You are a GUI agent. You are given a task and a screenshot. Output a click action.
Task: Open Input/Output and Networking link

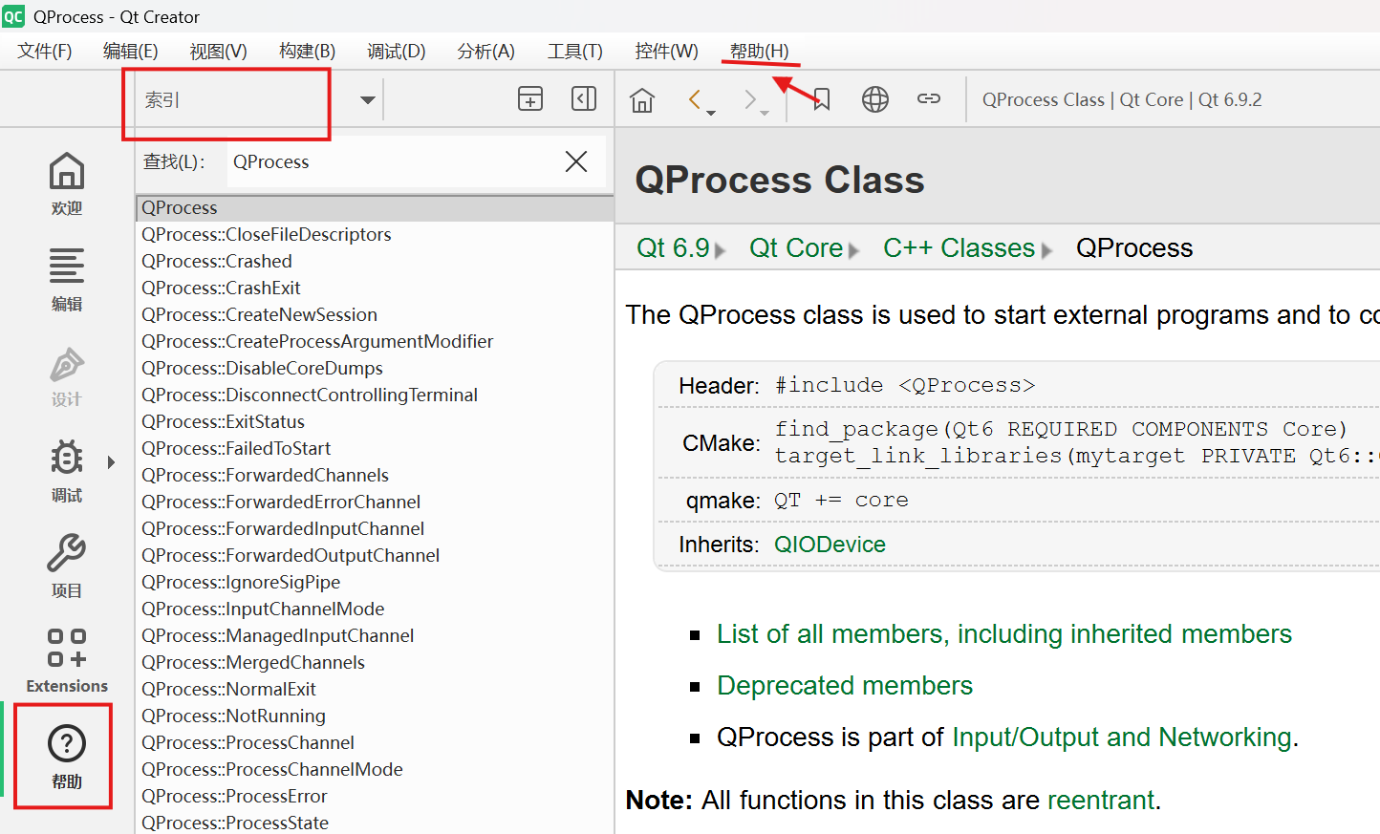click(x=1122, y=738)
